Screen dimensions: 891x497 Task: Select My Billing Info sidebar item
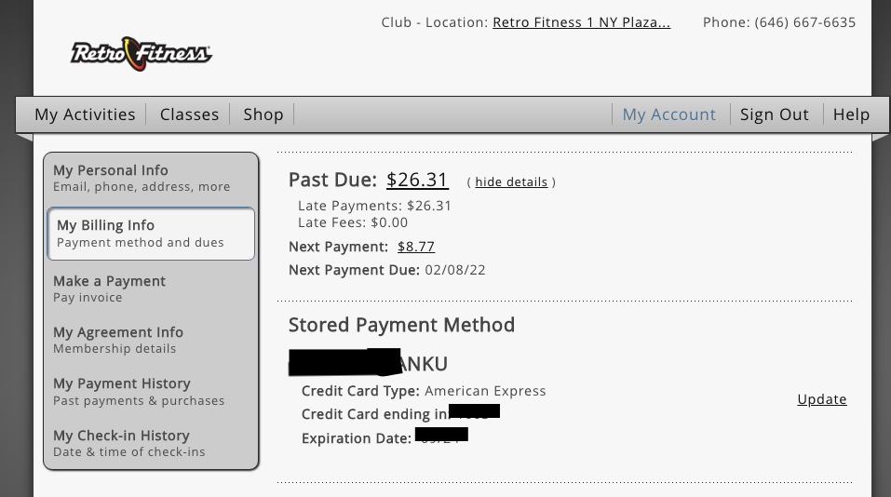coord(151,234)
